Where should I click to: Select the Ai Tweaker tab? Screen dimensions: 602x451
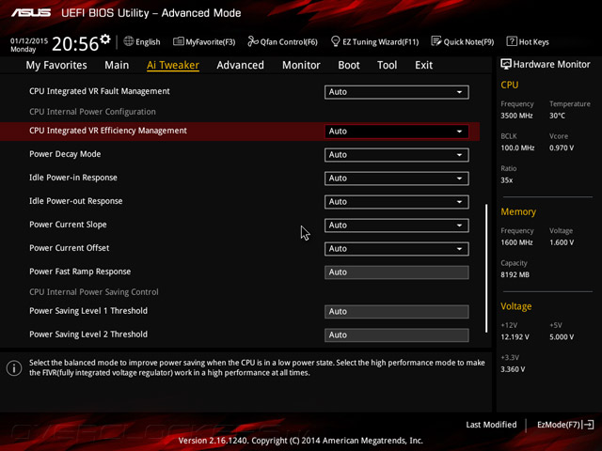[173, 65]
